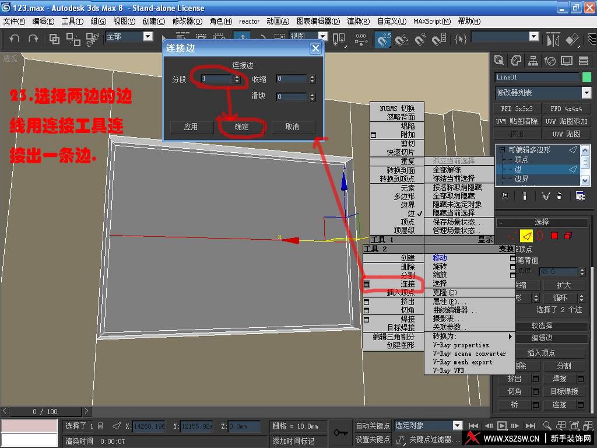Image resolution: width=597 pixels, height=448 pixels.
Task: Open the named selection sets dropdown
Action: click(x=534, y=37)
